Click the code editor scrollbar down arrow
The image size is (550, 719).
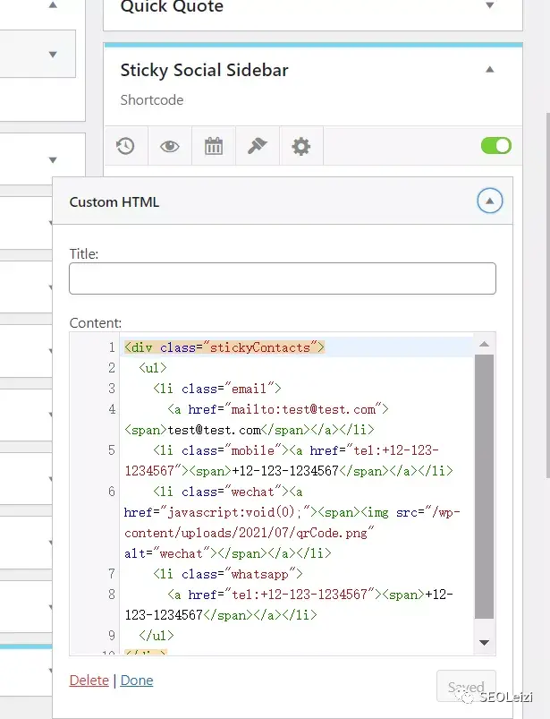tap(484, 643)
